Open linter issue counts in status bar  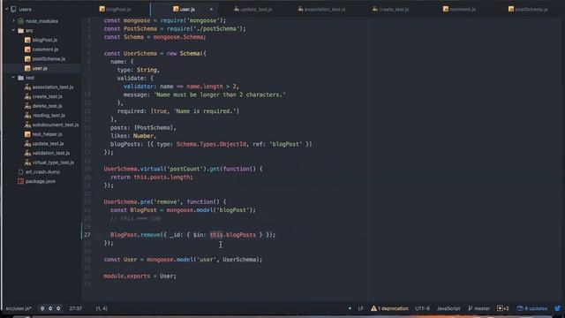tap(50, 308)
